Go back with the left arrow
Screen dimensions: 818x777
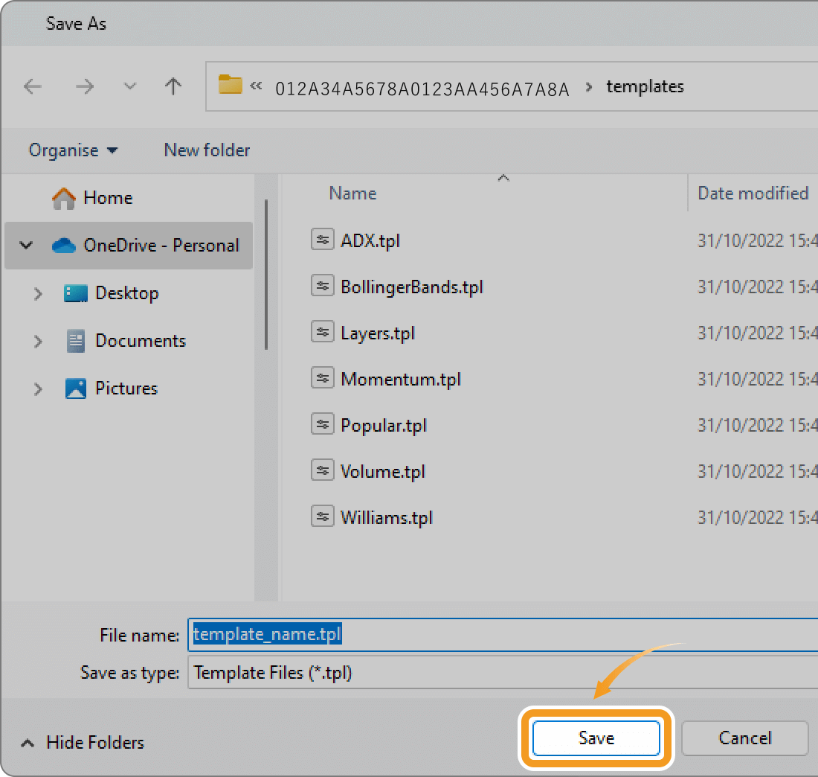(32, 86)
